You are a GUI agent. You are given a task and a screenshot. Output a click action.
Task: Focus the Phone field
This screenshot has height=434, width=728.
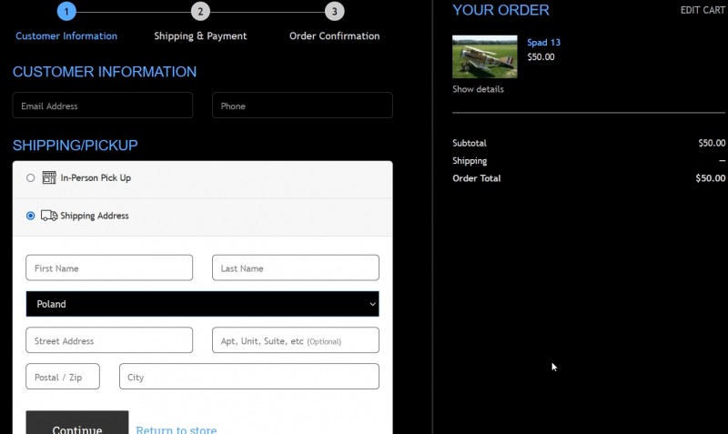click(302, 106)
